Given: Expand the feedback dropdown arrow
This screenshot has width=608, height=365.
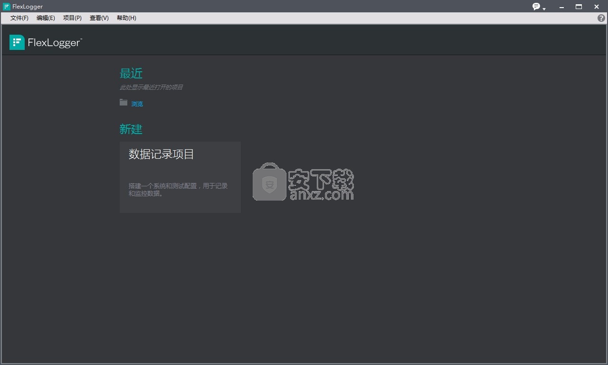Looking at the screenshot, I should coord(544,9).
